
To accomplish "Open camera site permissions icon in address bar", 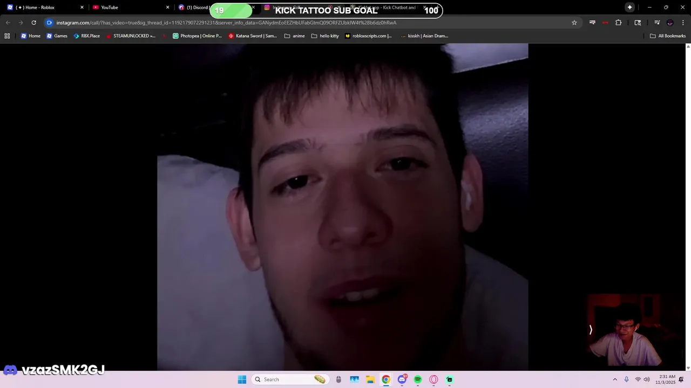I will tap(49, 23).
